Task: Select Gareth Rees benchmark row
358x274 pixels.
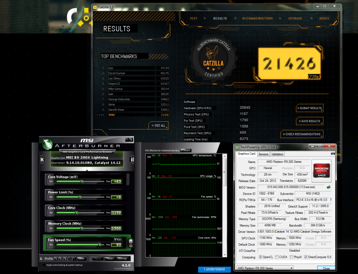Action: [x=136, y=109]
